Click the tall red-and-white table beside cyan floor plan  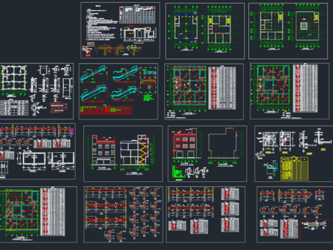pyautogui.click(x=222, y=88)
